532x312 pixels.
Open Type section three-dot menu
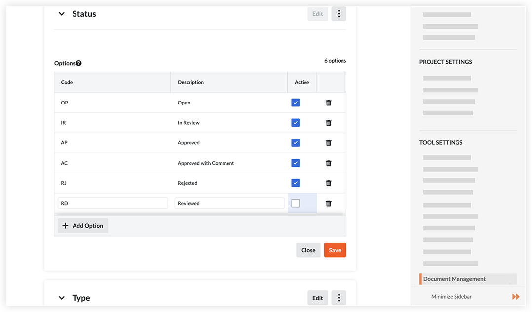pyautogui.click(x=339, y=298)
